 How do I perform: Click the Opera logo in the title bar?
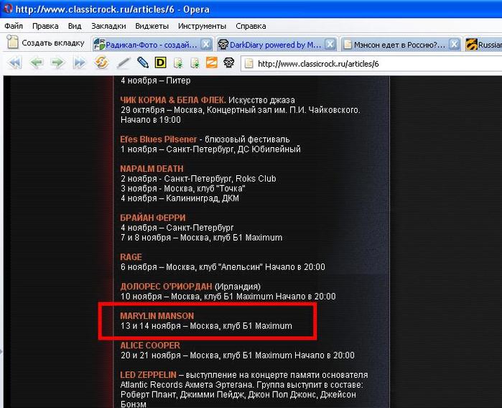(x=8, y=9)
